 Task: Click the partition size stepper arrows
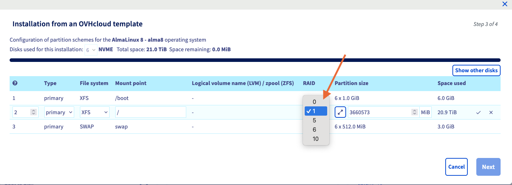pos(414,112)
